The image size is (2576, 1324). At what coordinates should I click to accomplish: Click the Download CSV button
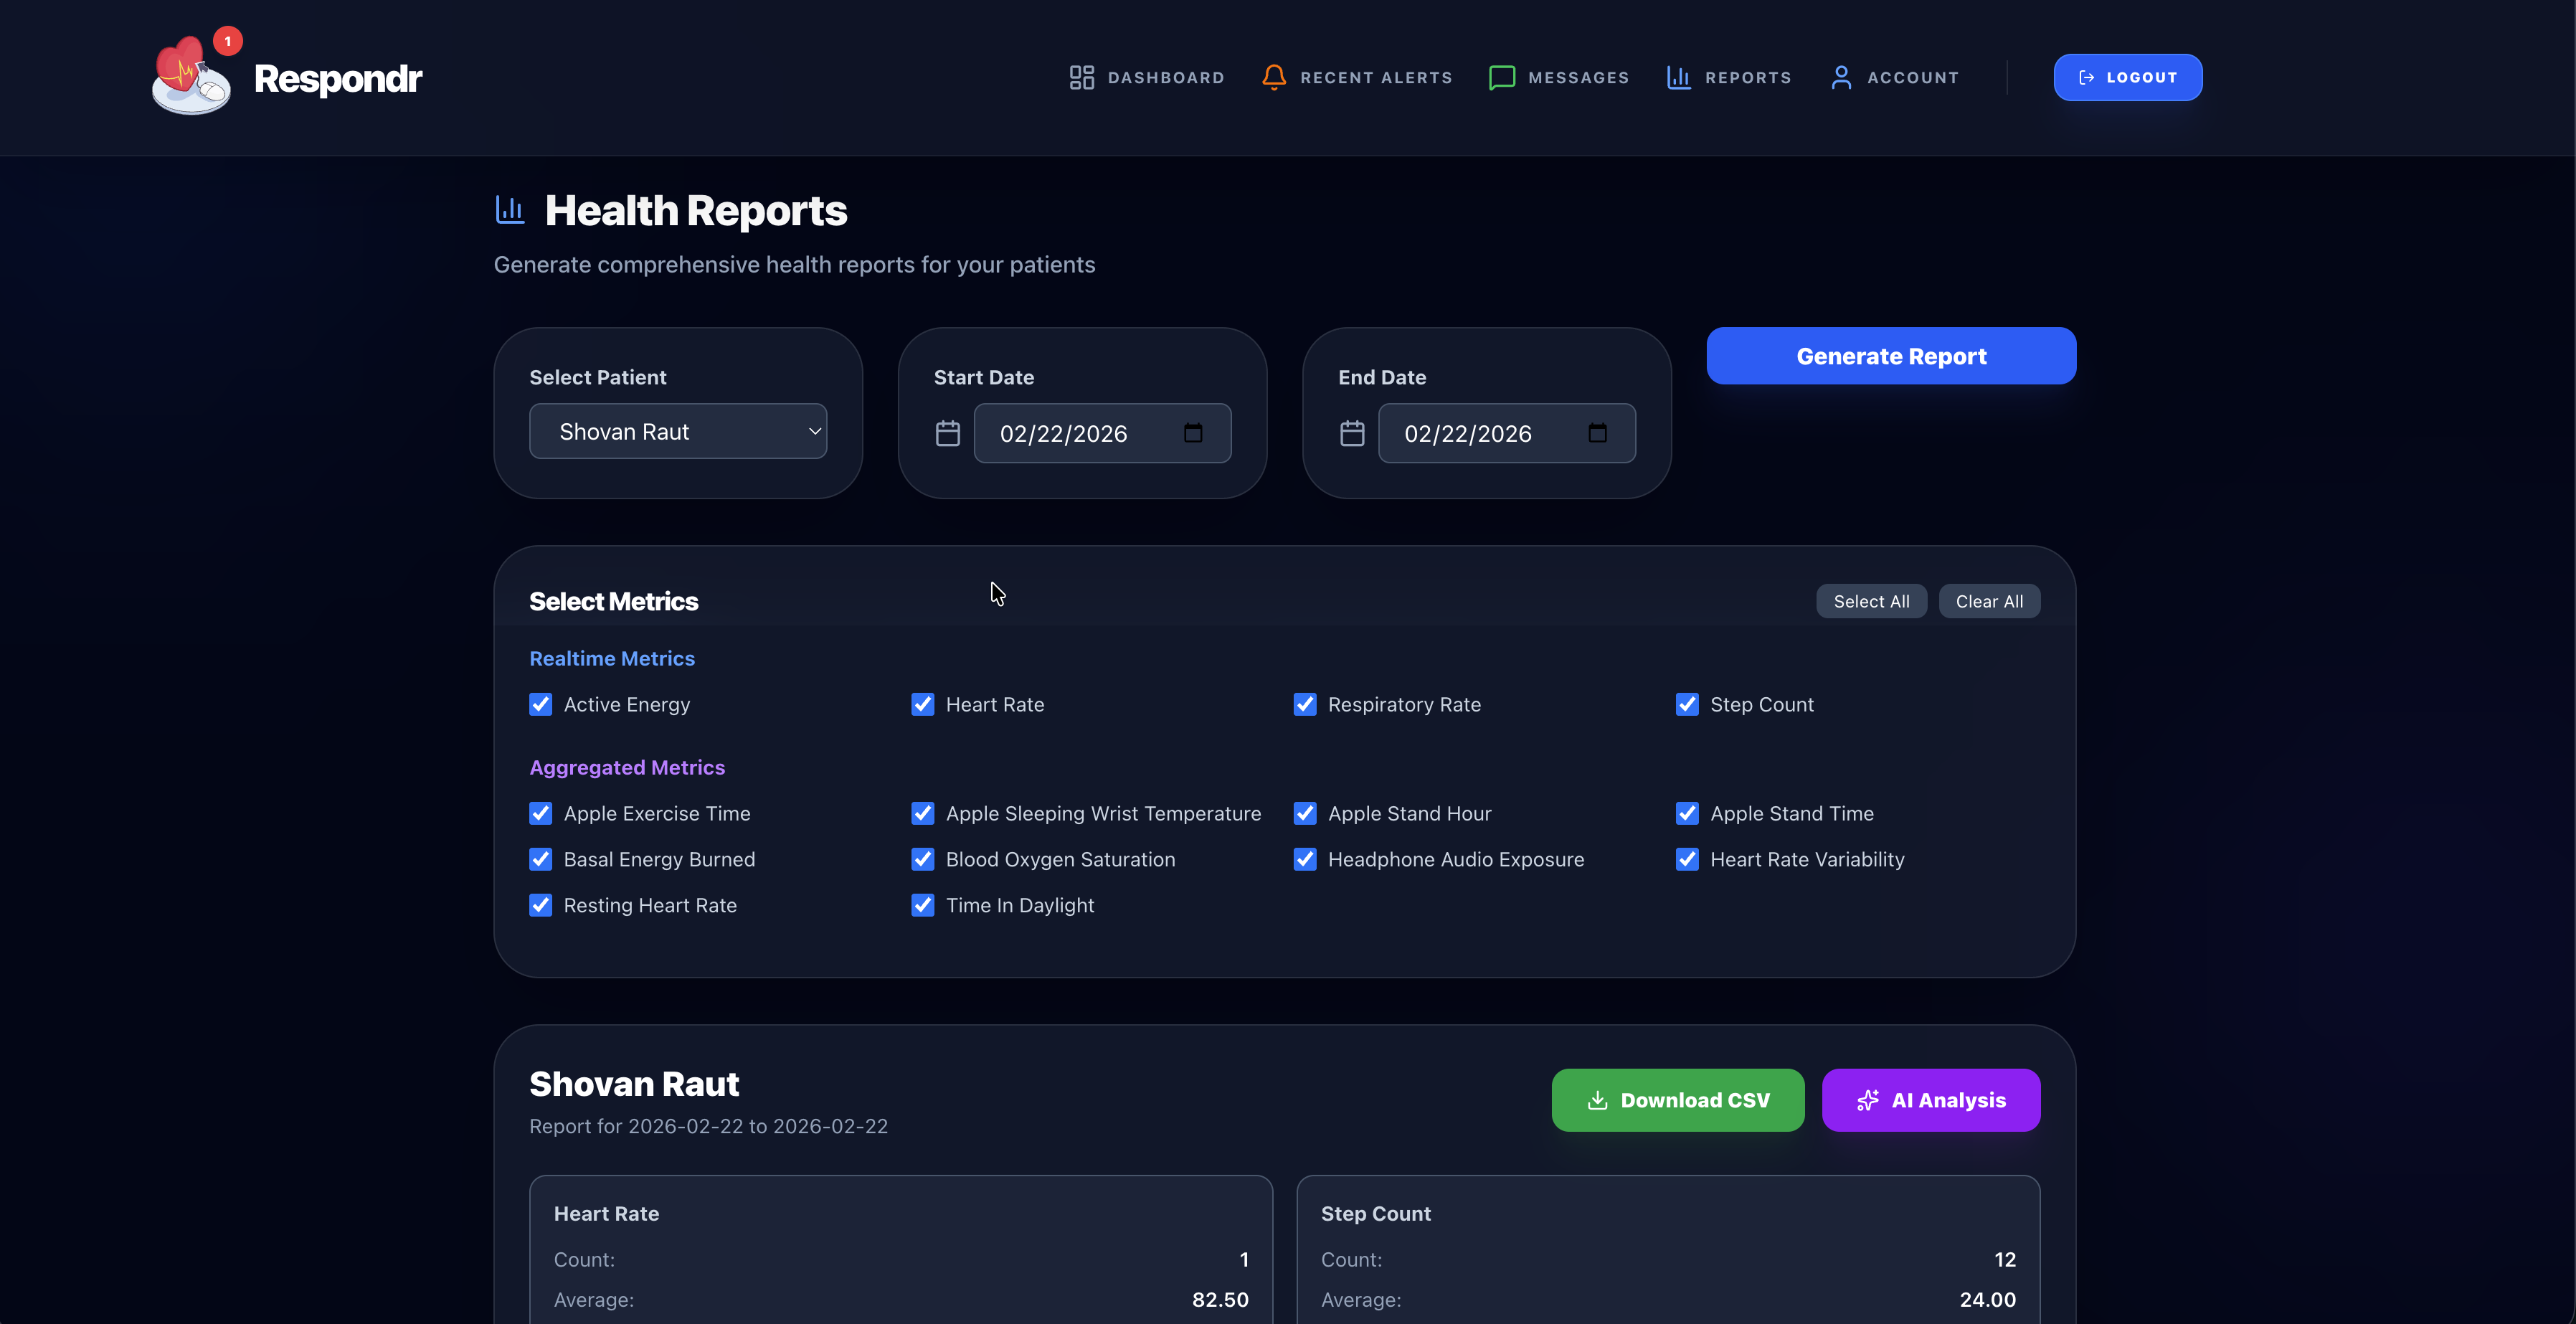coord(1677,1100)
